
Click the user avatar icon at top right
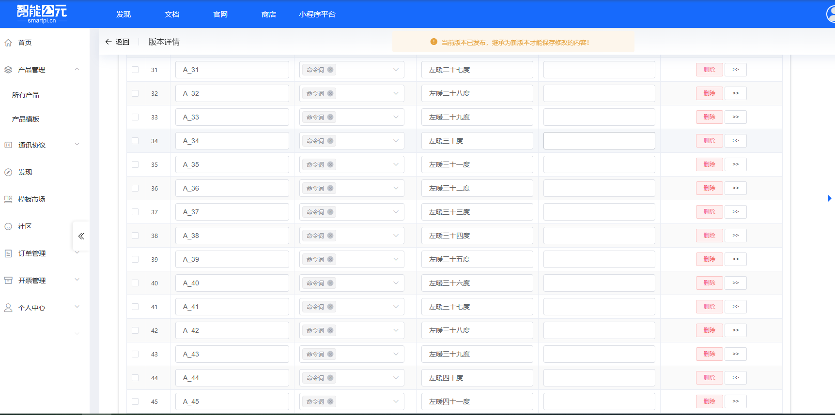[830, 15]
